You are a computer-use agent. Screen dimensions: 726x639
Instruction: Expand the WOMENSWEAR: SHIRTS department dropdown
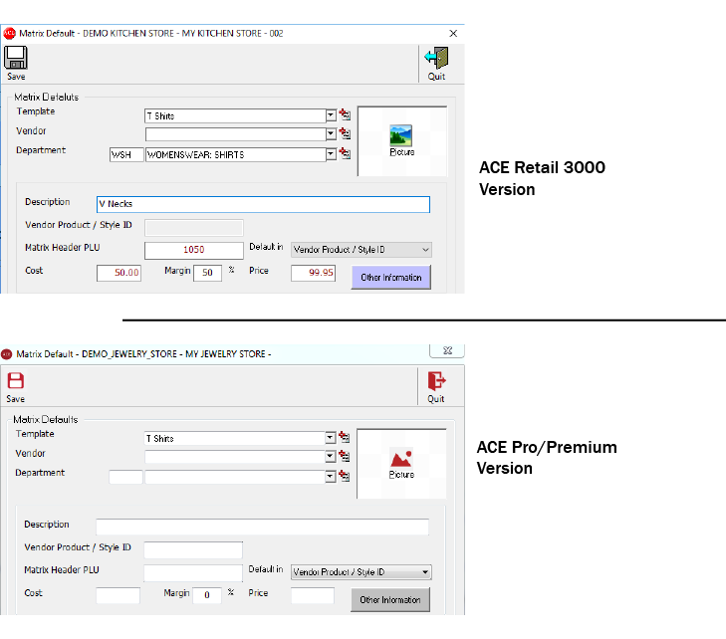pos(331,154)
